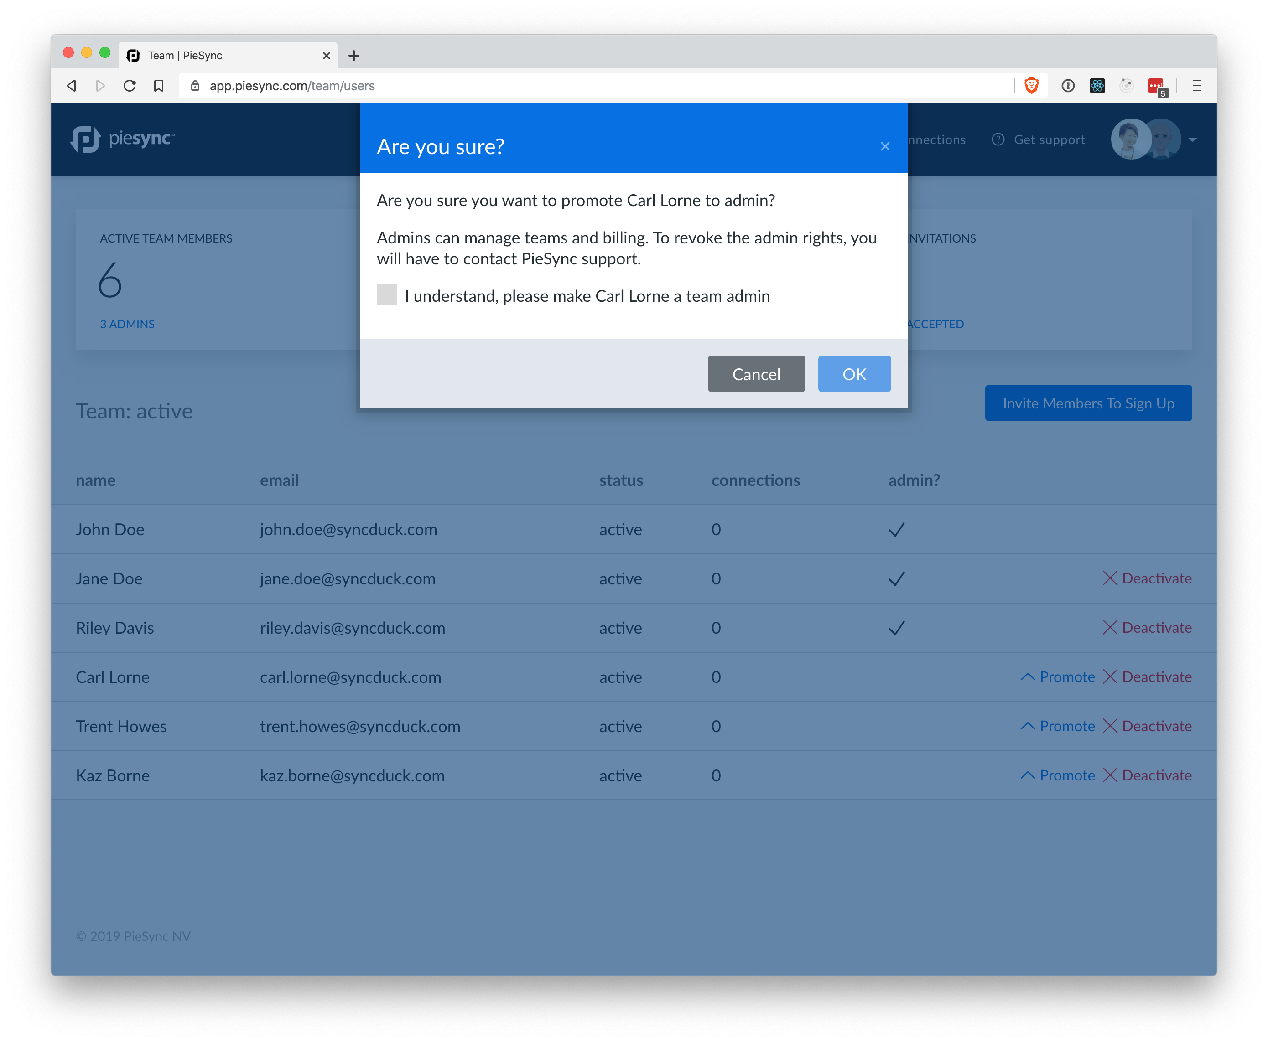Bookmark this page
Image resolution: width=1268 pixels, height=1043 pixels.
coord(159,86)
